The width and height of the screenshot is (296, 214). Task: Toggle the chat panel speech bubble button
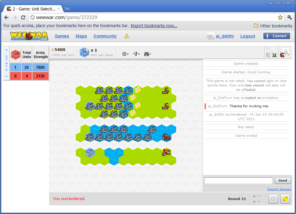click(x=273, y=199)
